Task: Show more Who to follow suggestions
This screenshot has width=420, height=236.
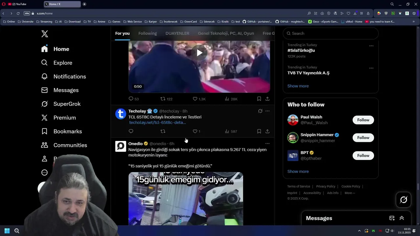Action: pyautogui.click(x=298, y=171)
